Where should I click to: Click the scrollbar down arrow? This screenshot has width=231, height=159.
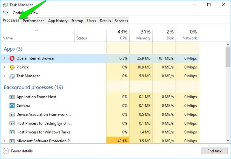[x=228, y=141]
